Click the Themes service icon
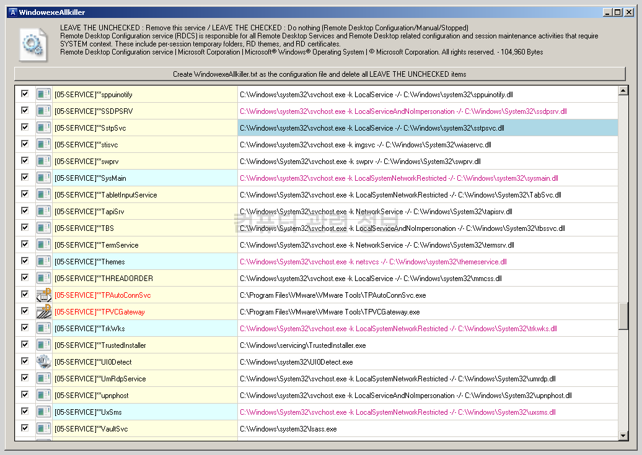This screenshot has height=455, width=642. coord(43,262)
